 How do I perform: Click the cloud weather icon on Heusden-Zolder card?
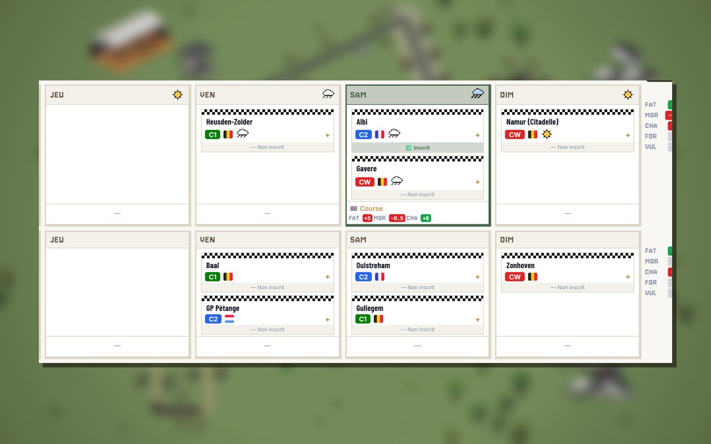243,134
